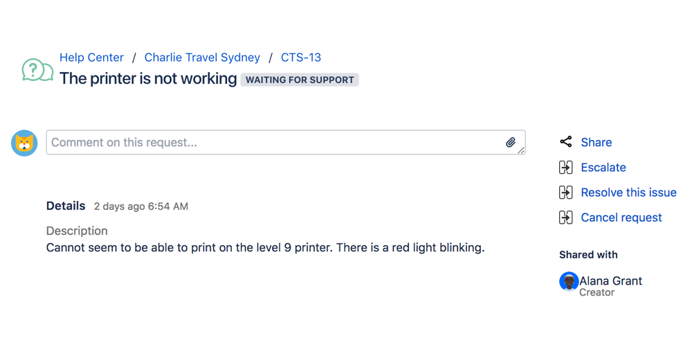Image resolution: width=692 pixels, height=358 pixels.
Task: Click the Alana Grant name
Action: 610,280
